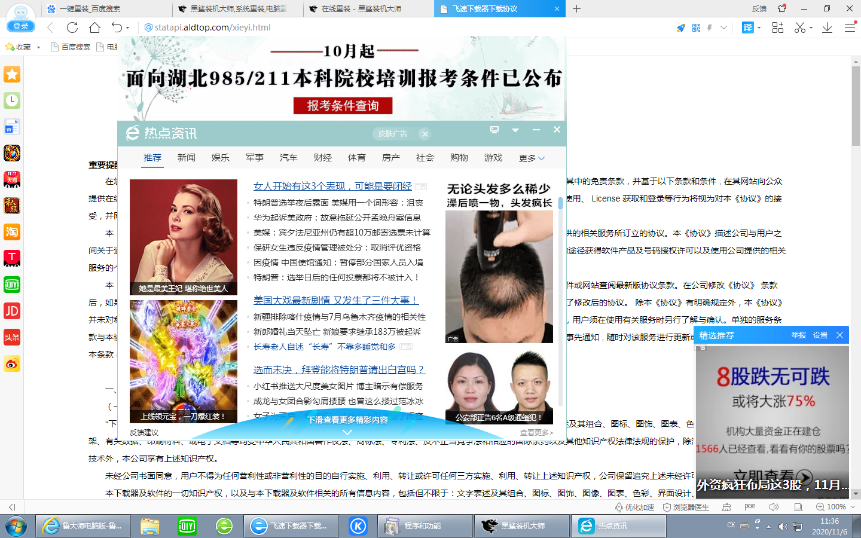The image size is (861, 538).
Task: Click 下滑查看更多精彩内容 banner
Action: click(x=347, y=420)
